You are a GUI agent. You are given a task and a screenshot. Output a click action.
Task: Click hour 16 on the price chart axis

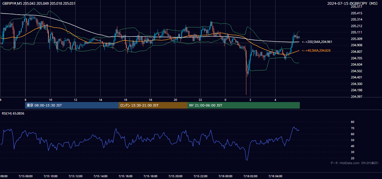click(126, 100)
